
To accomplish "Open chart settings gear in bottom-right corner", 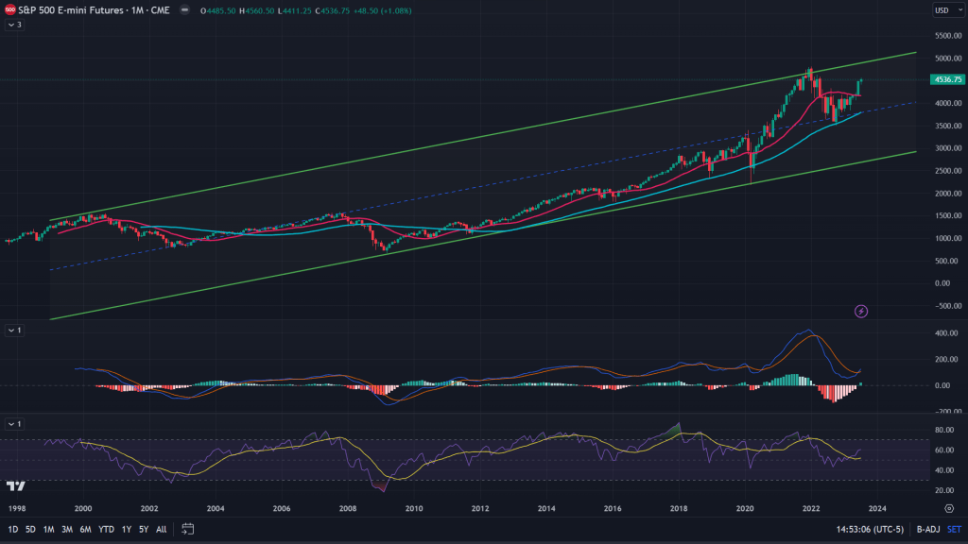I will [x=948, y=508].
